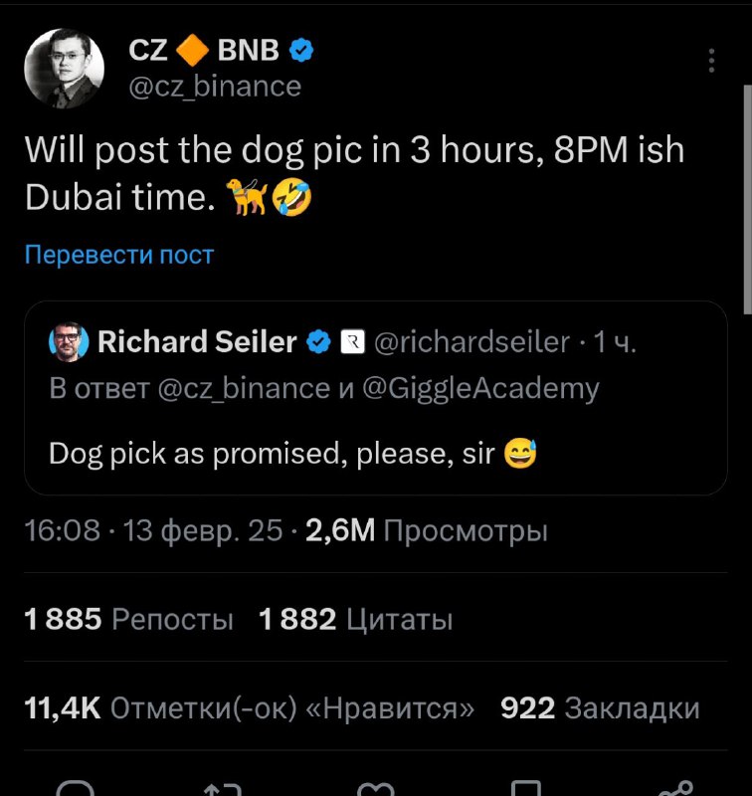Open the @richardseiler handle in the quote
This screenshot has height=796, width=752.
tap(471, 341)
